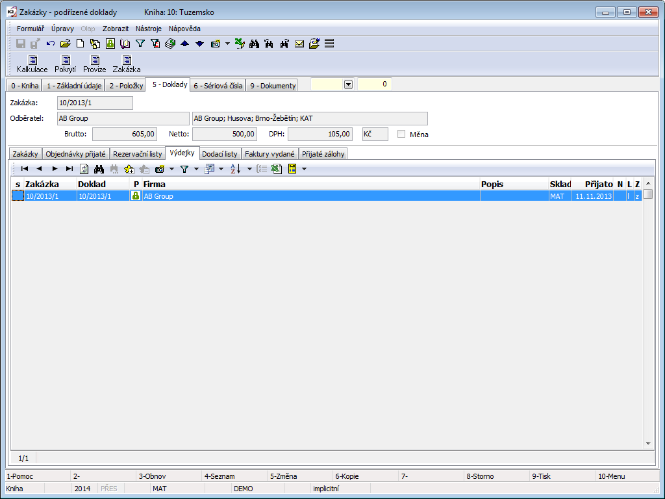This screenshot has width=665, height=499.
Task: Click the camera snapshot icon in the main toolbar
Action: [x=216, y=44]
